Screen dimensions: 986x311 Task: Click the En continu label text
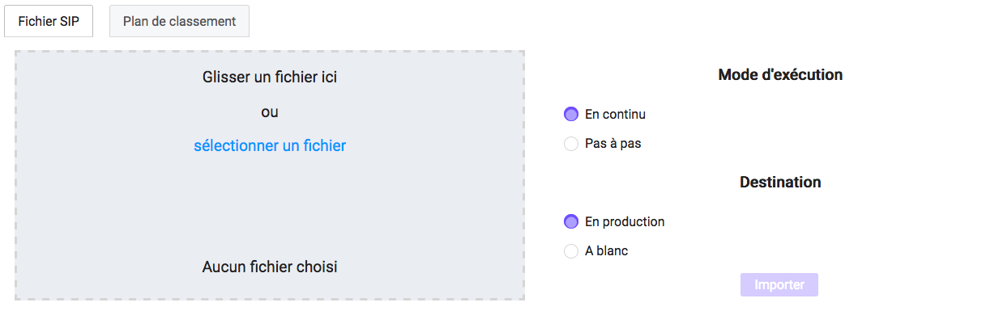(x=615, y=115)
